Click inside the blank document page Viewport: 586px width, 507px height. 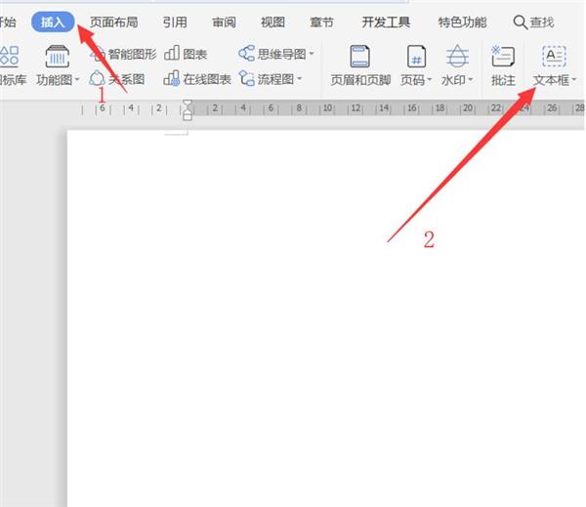(x=325, y=317)
